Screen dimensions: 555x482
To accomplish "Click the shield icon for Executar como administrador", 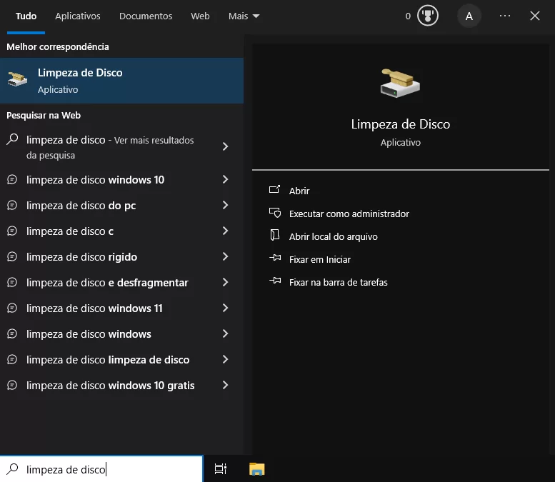I will tap(275, 213).
